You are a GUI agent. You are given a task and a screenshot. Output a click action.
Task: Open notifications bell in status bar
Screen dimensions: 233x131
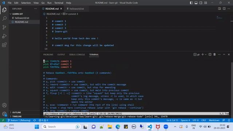click(229, 120)
